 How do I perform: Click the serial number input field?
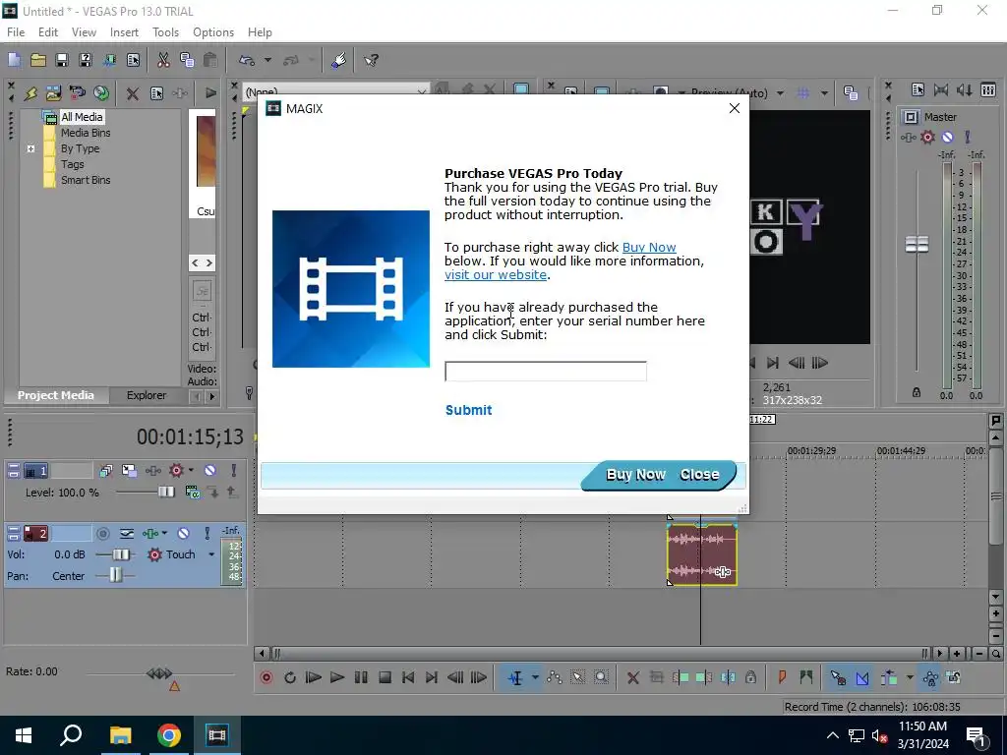(x=545, y=371)
